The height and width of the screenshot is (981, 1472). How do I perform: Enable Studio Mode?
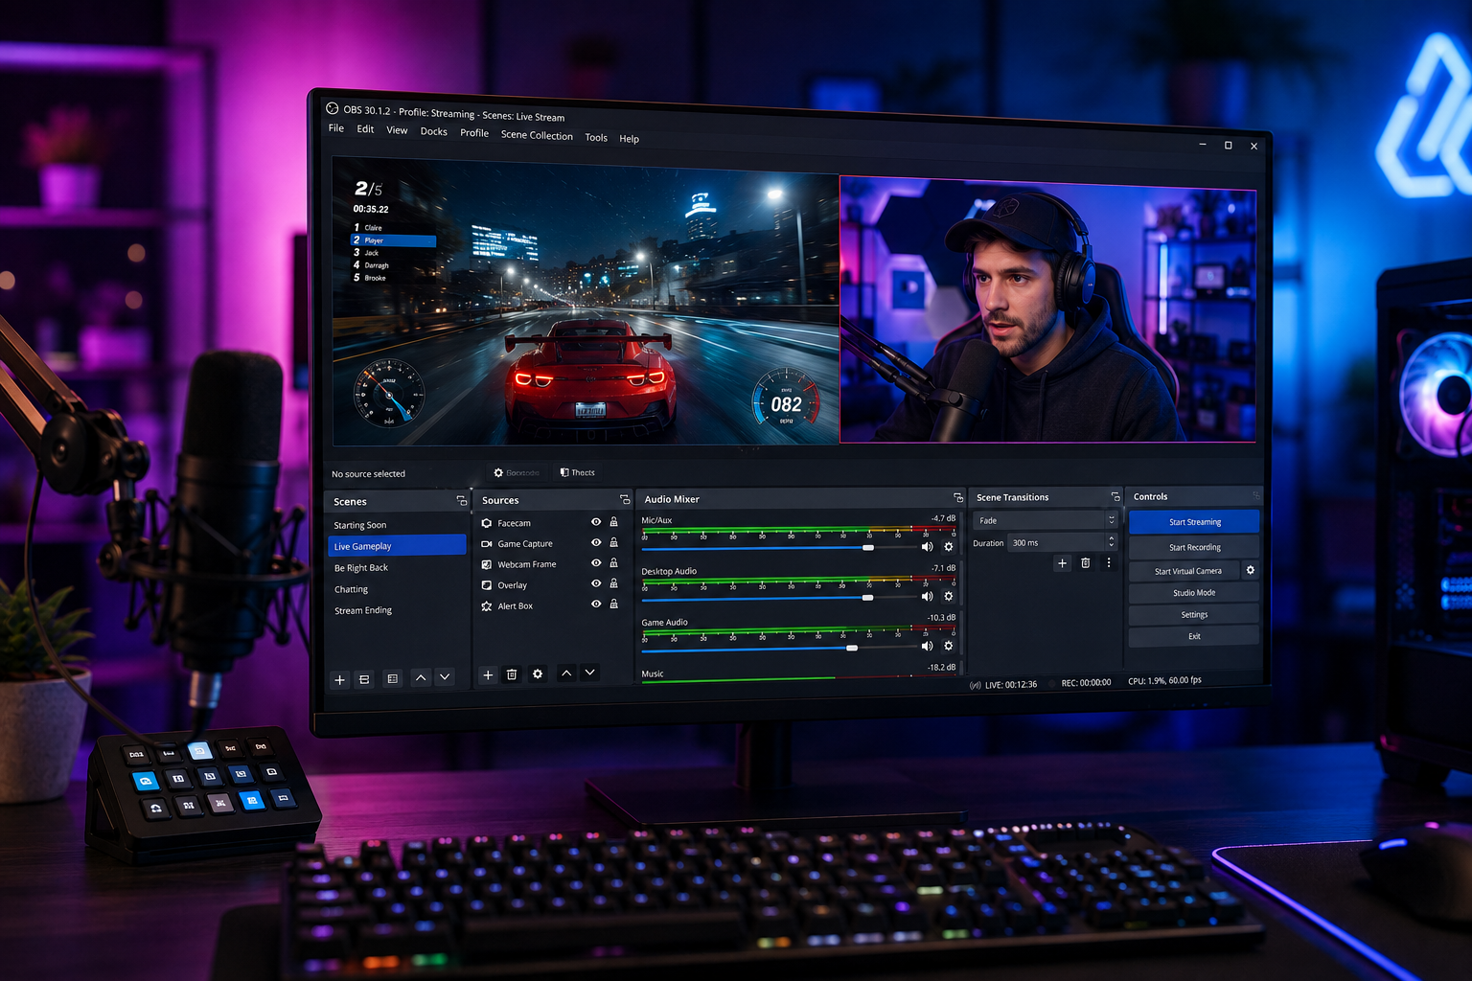coord(1194,593)
